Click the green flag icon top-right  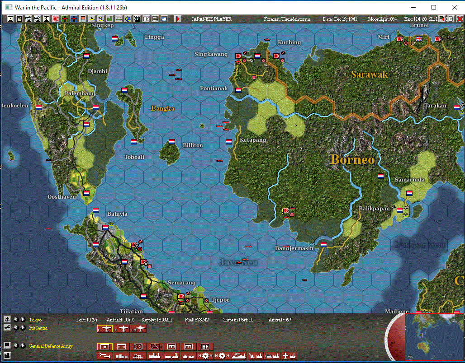pyautogui.click(x=442, y=19)
